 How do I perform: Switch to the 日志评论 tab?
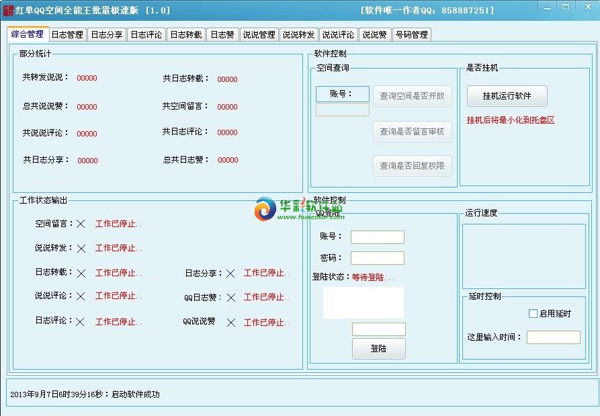point(146,34)
